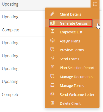Click the inbox tray Manage Forms icon
Screen dimensions: 103x112
point(52,85)
